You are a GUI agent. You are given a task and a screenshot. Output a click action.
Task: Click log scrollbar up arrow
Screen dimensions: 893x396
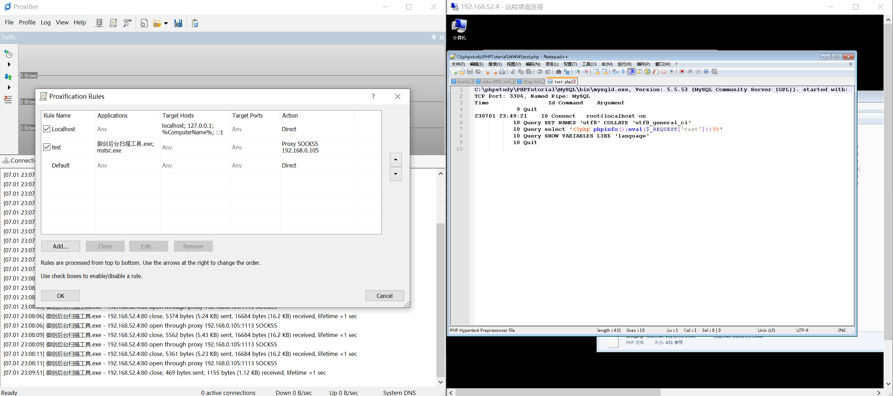441,173
